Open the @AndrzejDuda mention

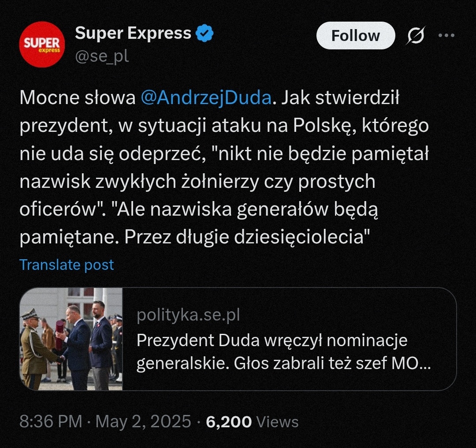point(206,98)
